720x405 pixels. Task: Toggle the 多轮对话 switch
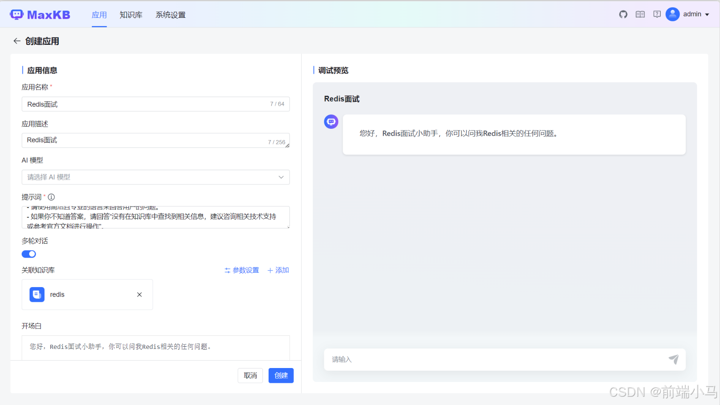click(x=29, y=254)
